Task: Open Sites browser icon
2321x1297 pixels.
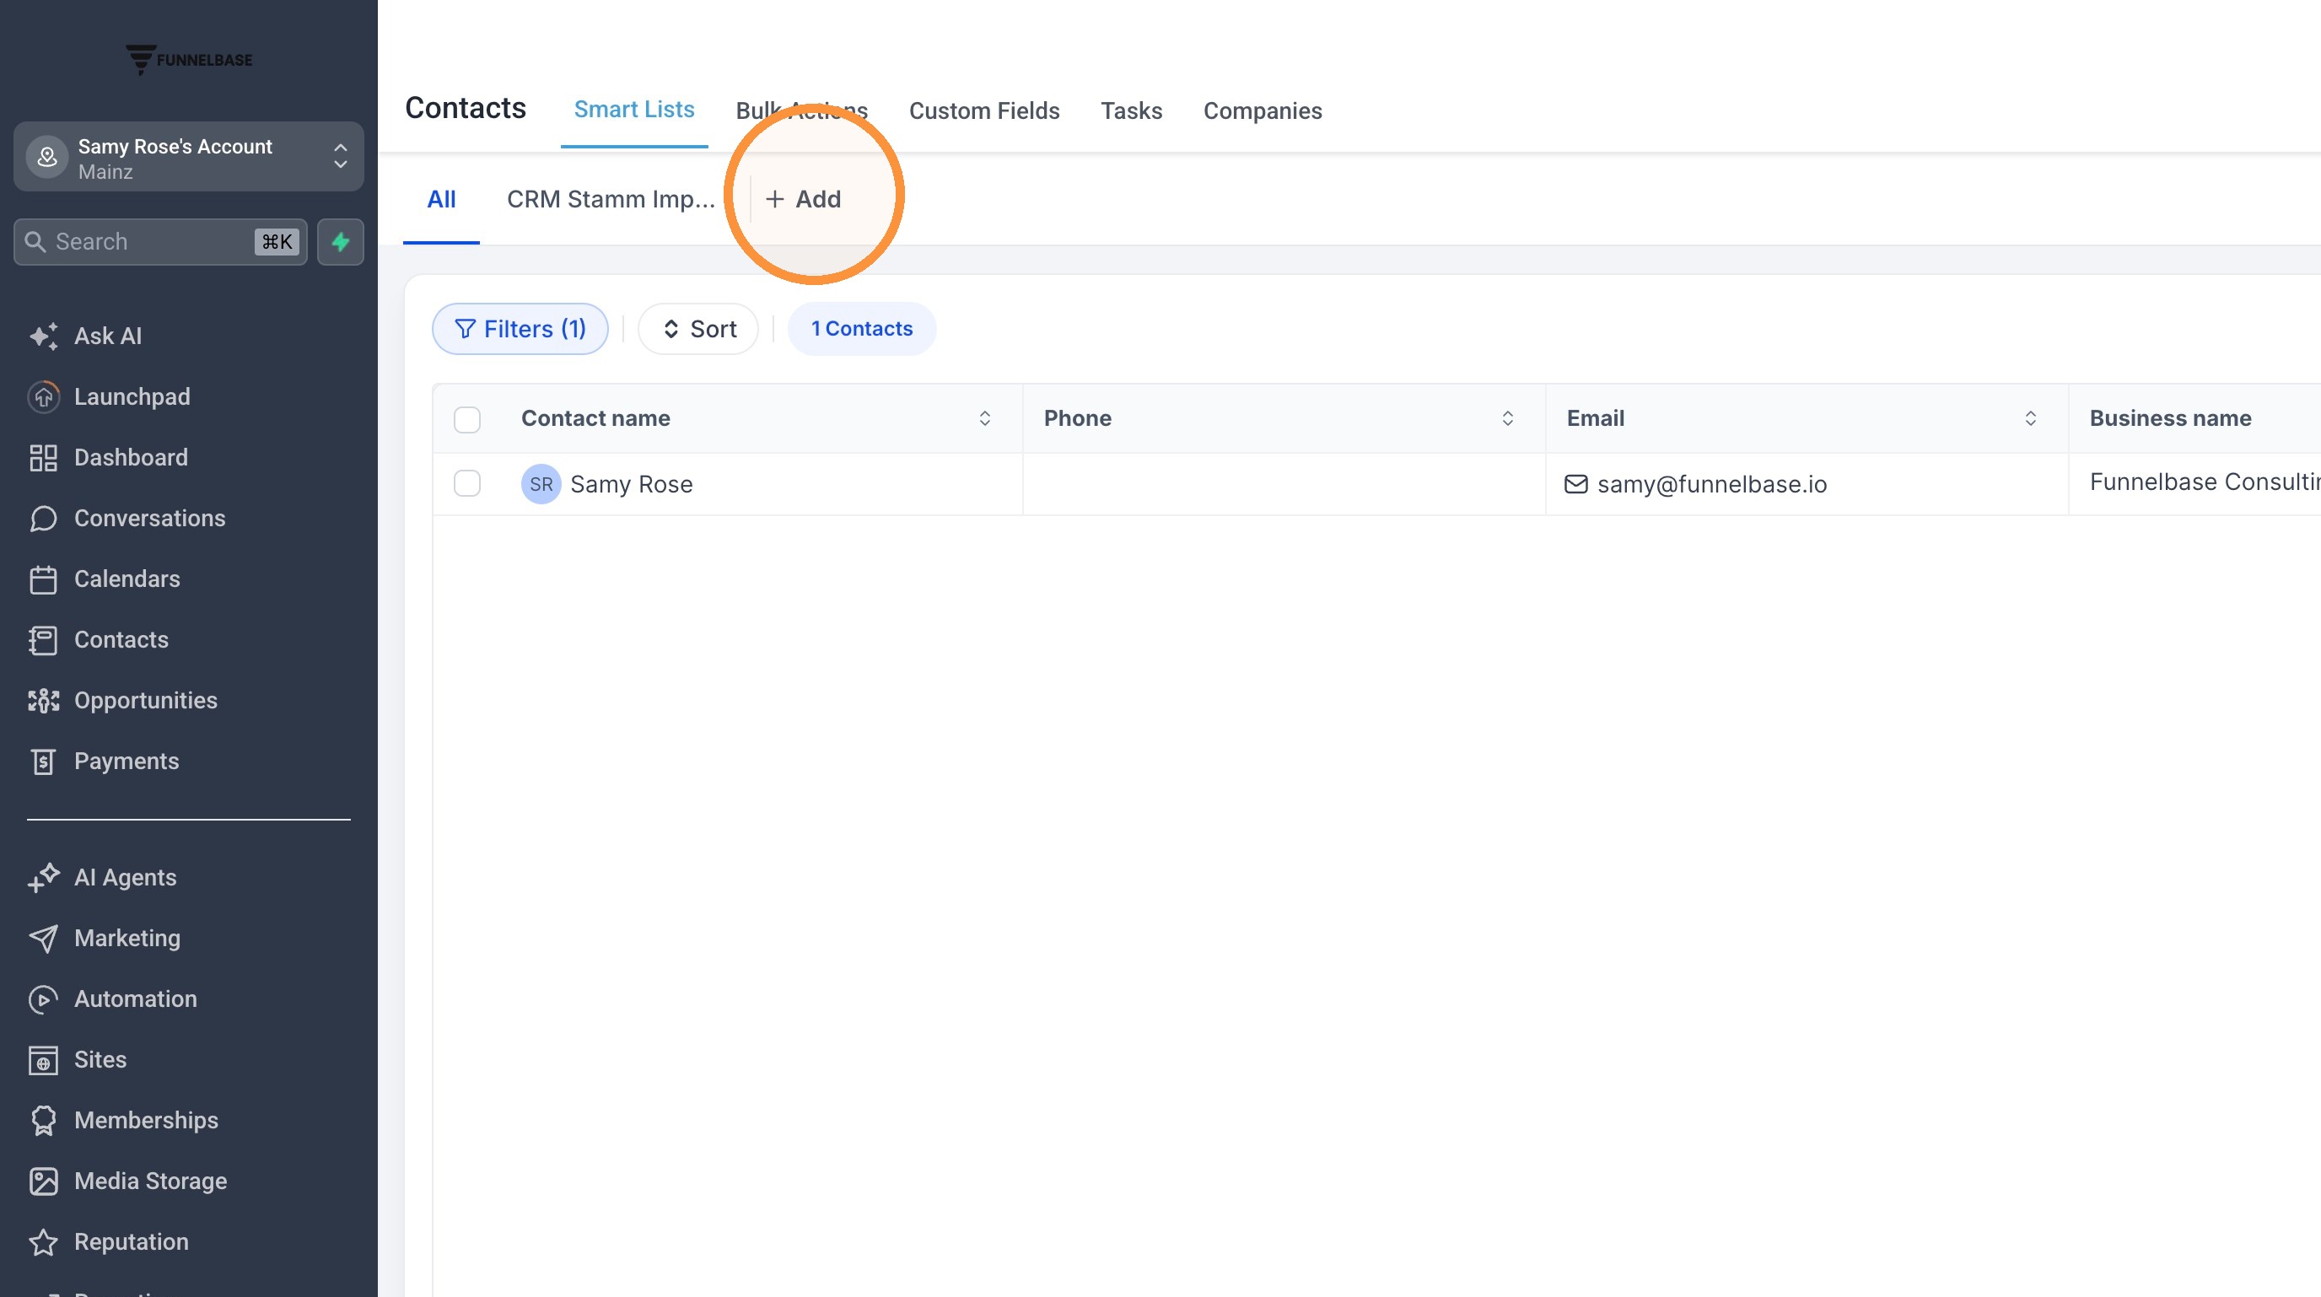Action: [43, 1060]
